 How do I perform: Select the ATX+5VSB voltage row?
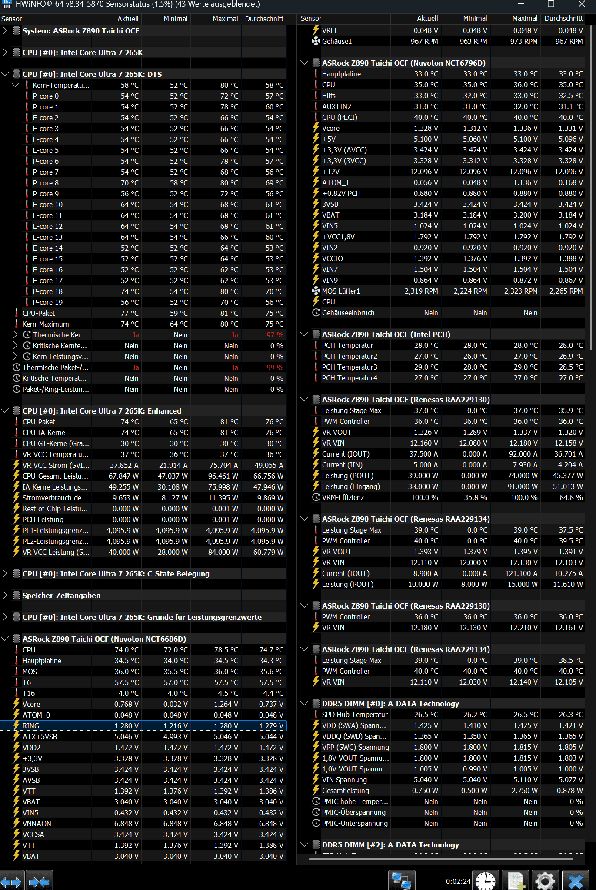pos(143,737)
